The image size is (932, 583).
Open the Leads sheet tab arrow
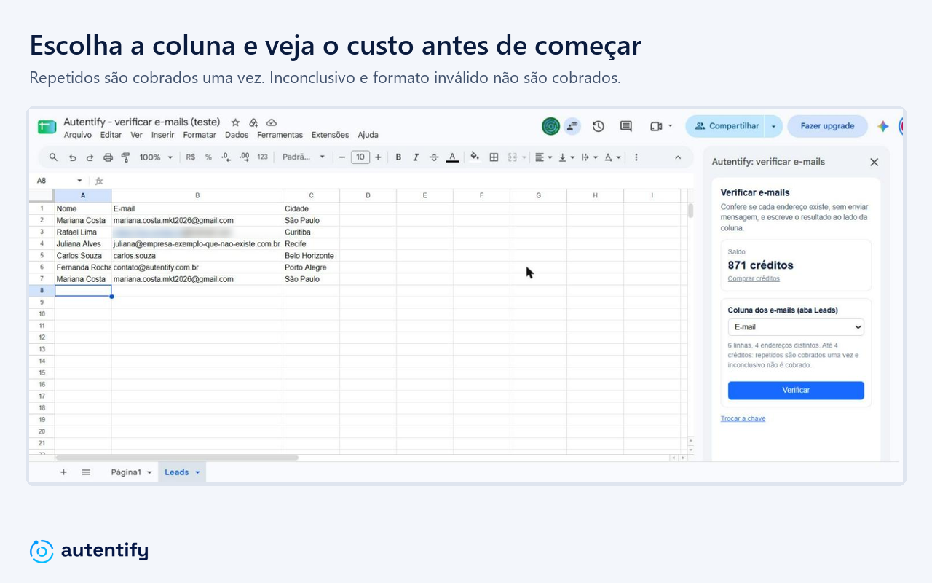coord(197,472)
